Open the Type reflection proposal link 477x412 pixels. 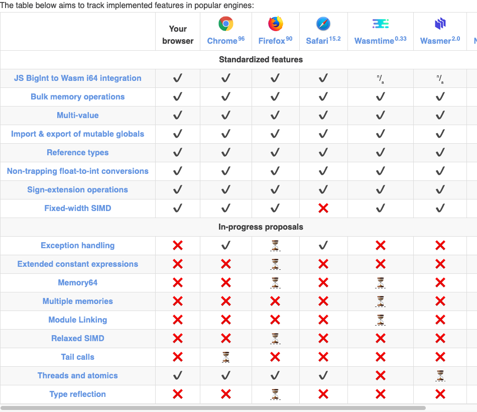pyautogui.click(x=77, y=394)
